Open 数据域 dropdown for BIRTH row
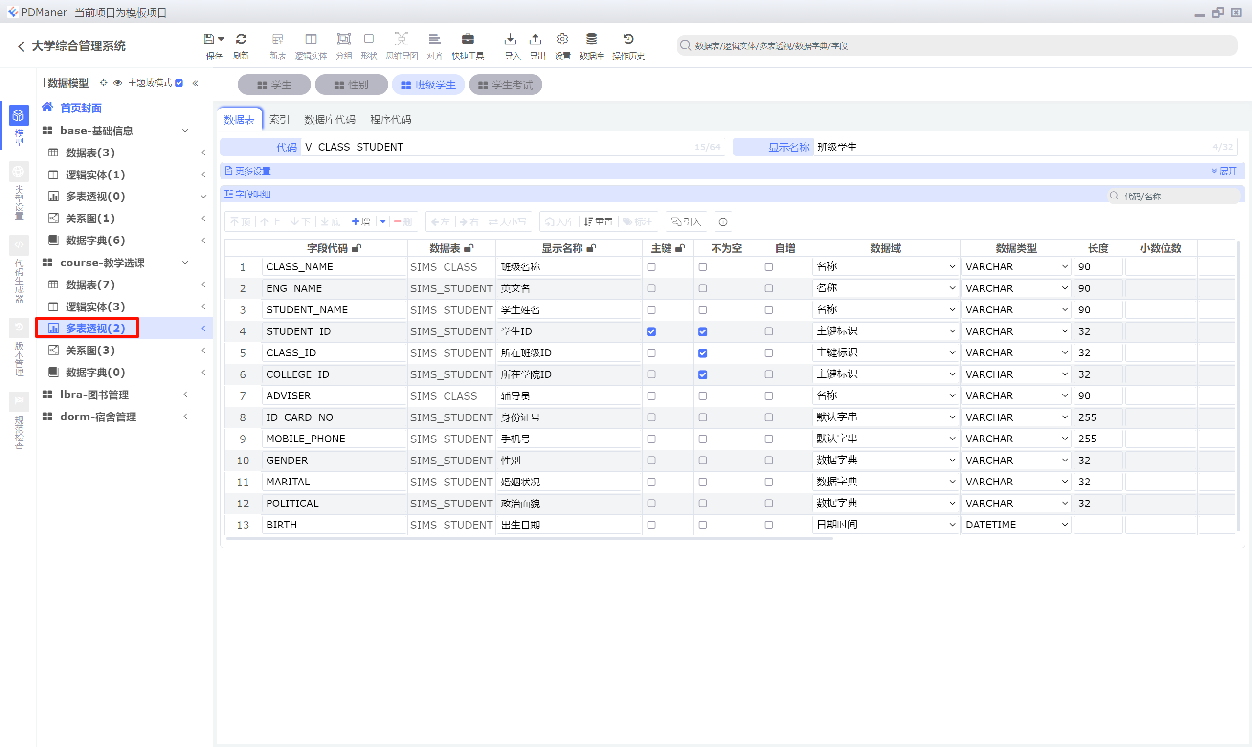 [x=885, y=525]
